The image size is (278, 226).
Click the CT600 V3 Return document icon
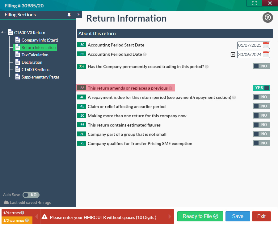(x=11, y=33)
